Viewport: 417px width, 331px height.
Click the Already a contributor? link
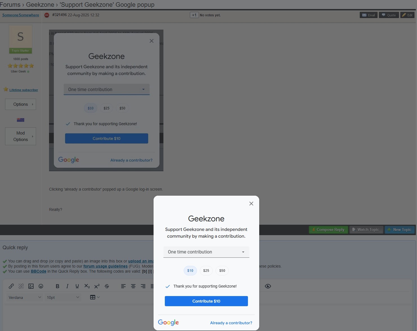(x=231, y=323)
